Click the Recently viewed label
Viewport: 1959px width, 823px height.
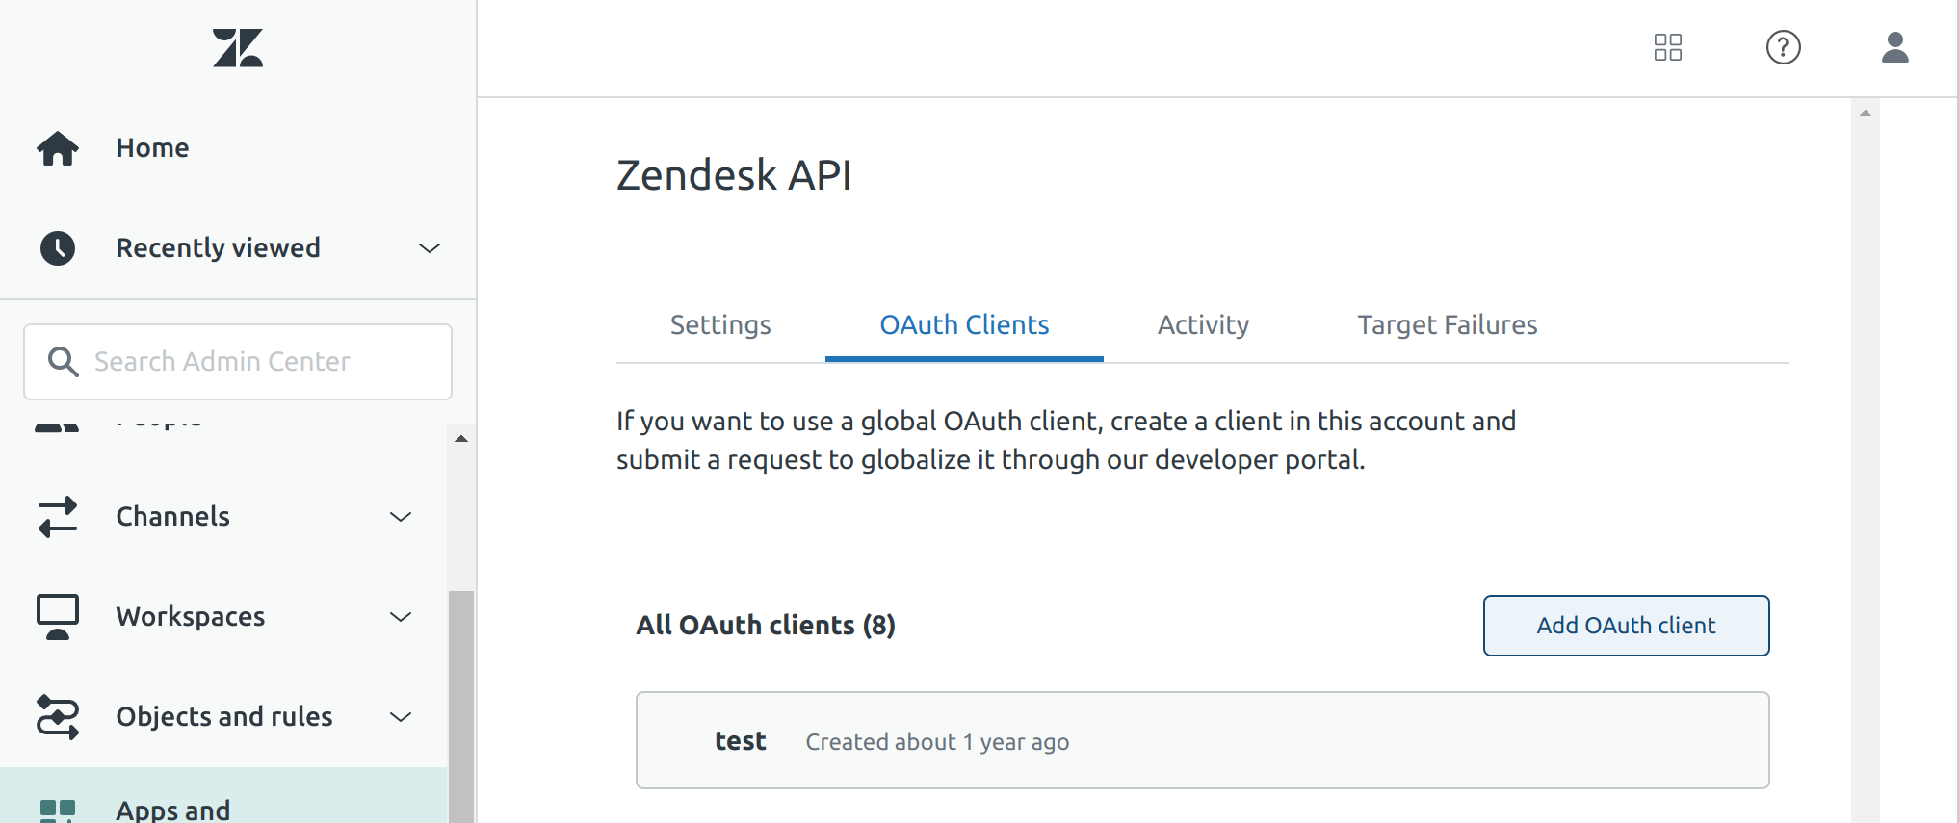click(219, 248)
